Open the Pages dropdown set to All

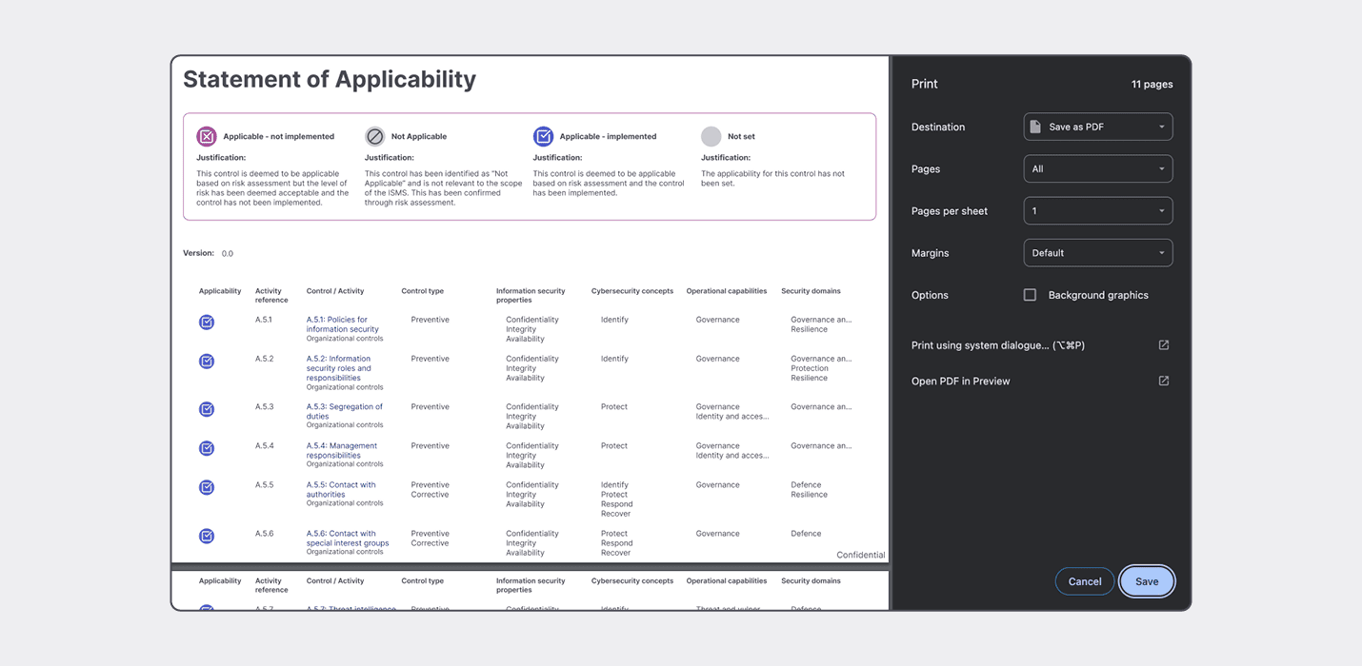click(x=1097, y=168)
